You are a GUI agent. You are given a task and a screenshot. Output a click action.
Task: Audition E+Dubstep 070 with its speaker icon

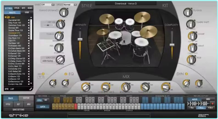click(x=29, y=69)
